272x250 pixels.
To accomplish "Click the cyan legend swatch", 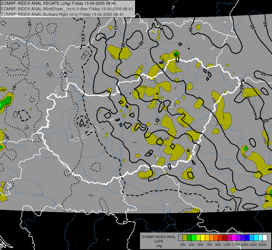I will coord(256,238).
